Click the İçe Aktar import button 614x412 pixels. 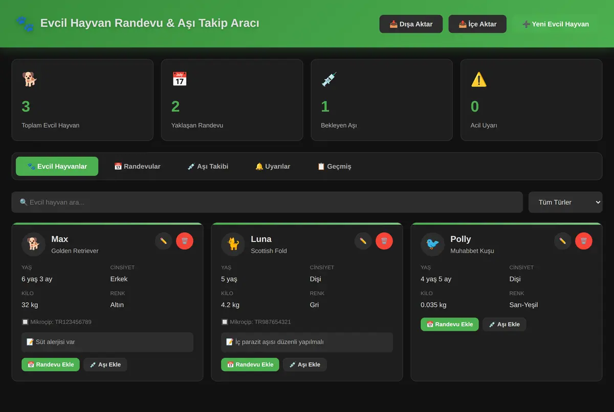point(477,24)
